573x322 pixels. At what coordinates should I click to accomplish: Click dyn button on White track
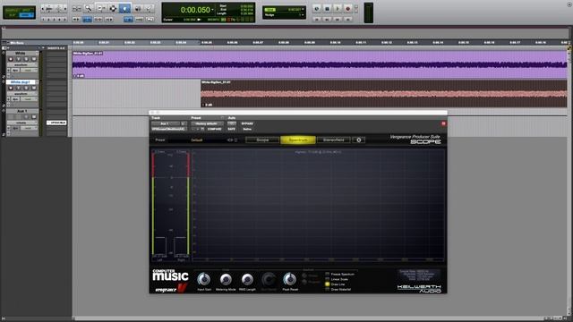point(15,70)
